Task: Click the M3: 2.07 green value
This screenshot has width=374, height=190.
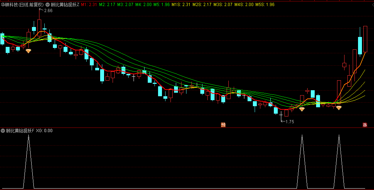Action: pyautogui.click(x=125, y=5)
